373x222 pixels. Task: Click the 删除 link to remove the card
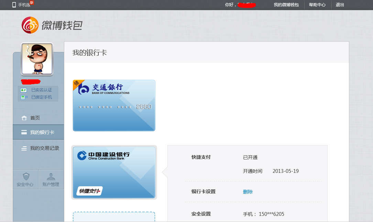pos(248,191)
